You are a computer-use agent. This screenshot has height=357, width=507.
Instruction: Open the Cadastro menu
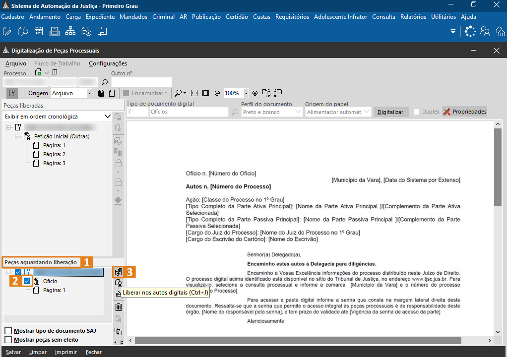[12, 17]
